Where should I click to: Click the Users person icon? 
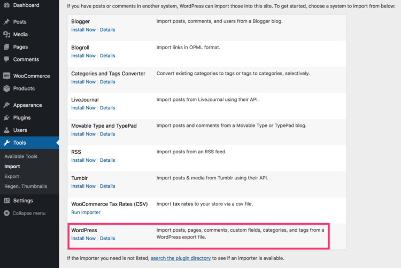click(x=6, y=130)
